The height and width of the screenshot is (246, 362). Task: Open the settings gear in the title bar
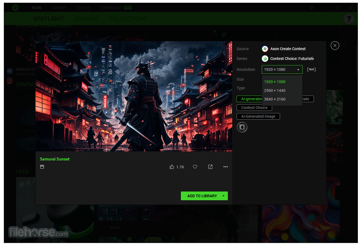311,8
